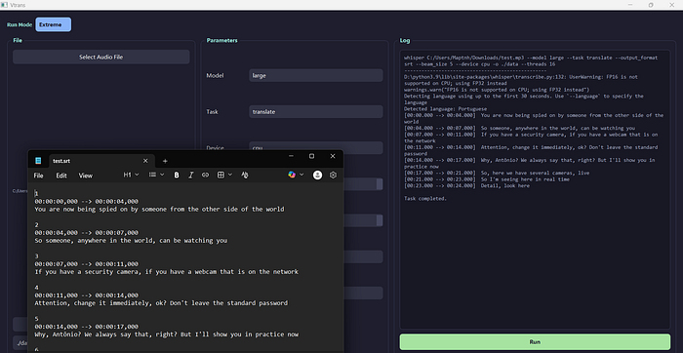Click the Select Audio File button
The width and height of the screenshot is (683, 353).
[x=101, y=57]
